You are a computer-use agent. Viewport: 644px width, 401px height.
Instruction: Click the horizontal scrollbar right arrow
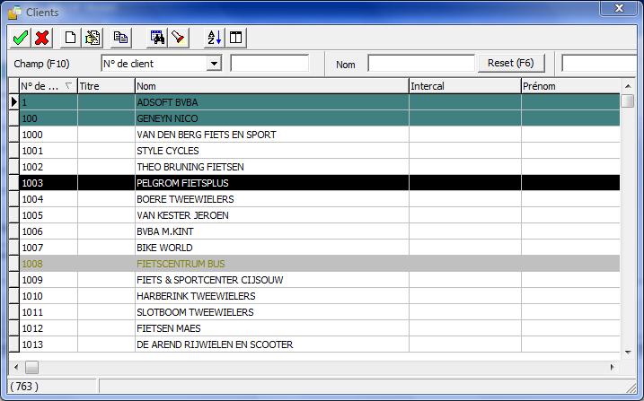tap(613, 367)
